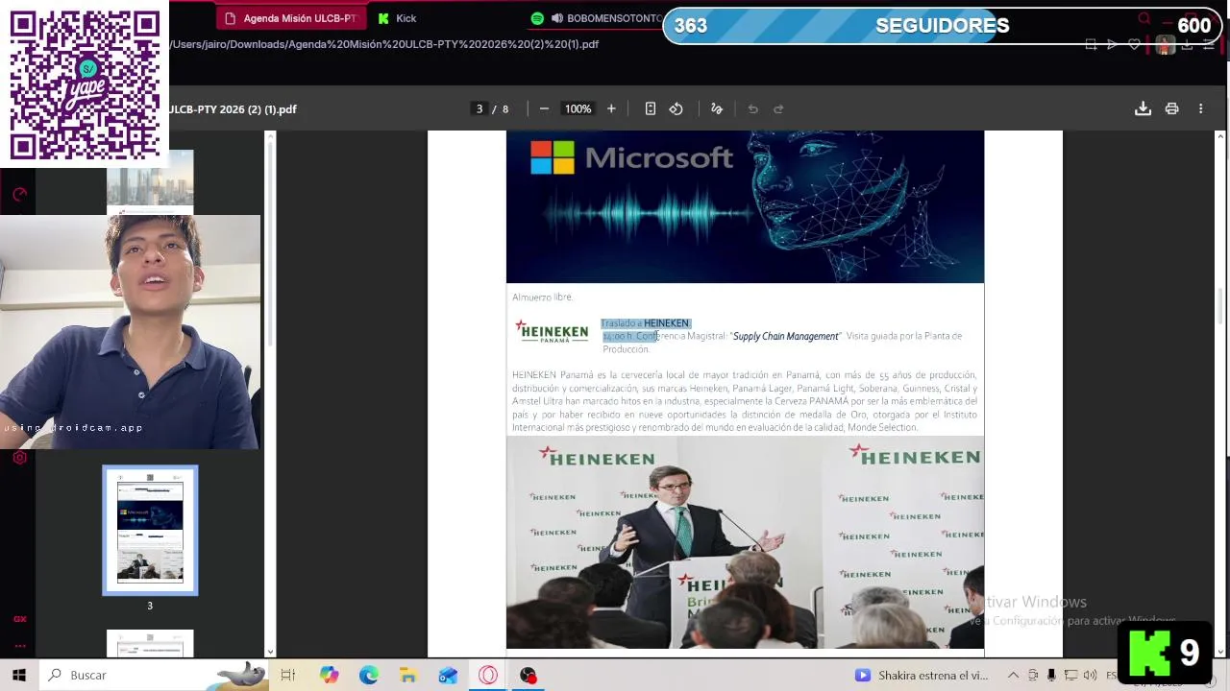Click the volume icon in system tray
Image resolution: width=1230 pixels, height=691 pixels.
1089,675
